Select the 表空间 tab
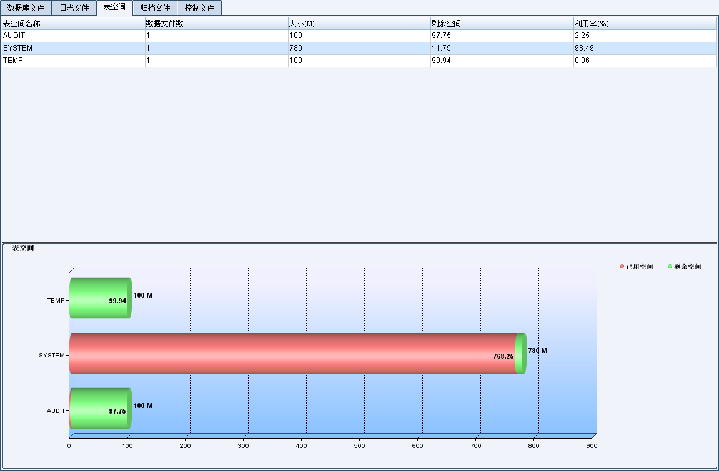The height and width of the screenshot is (471, 719). pyautogui.click(x=114, y=7)
